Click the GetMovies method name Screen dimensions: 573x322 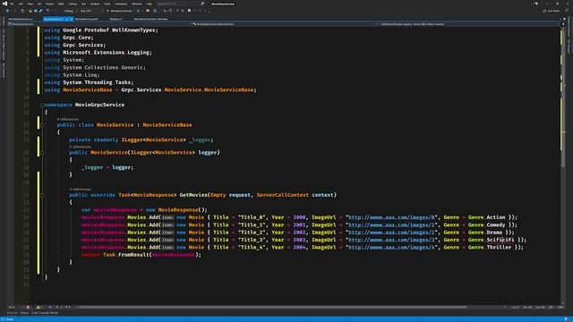click(x=193, y=195)
